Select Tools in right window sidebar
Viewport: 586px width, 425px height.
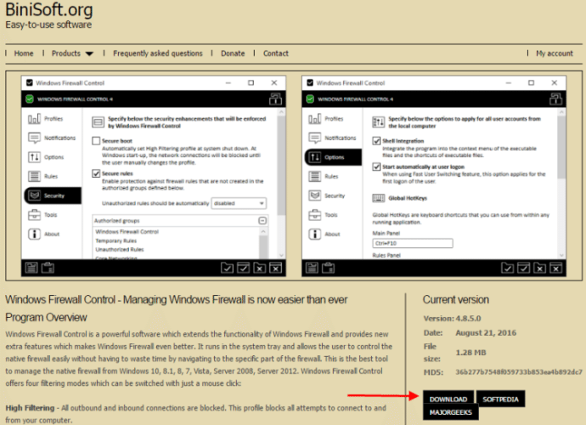point(324,215)
